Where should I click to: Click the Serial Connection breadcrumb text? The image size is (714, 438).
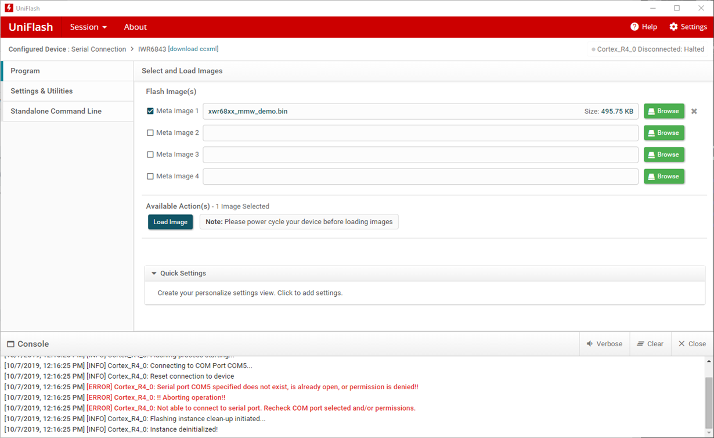(99, 49)
